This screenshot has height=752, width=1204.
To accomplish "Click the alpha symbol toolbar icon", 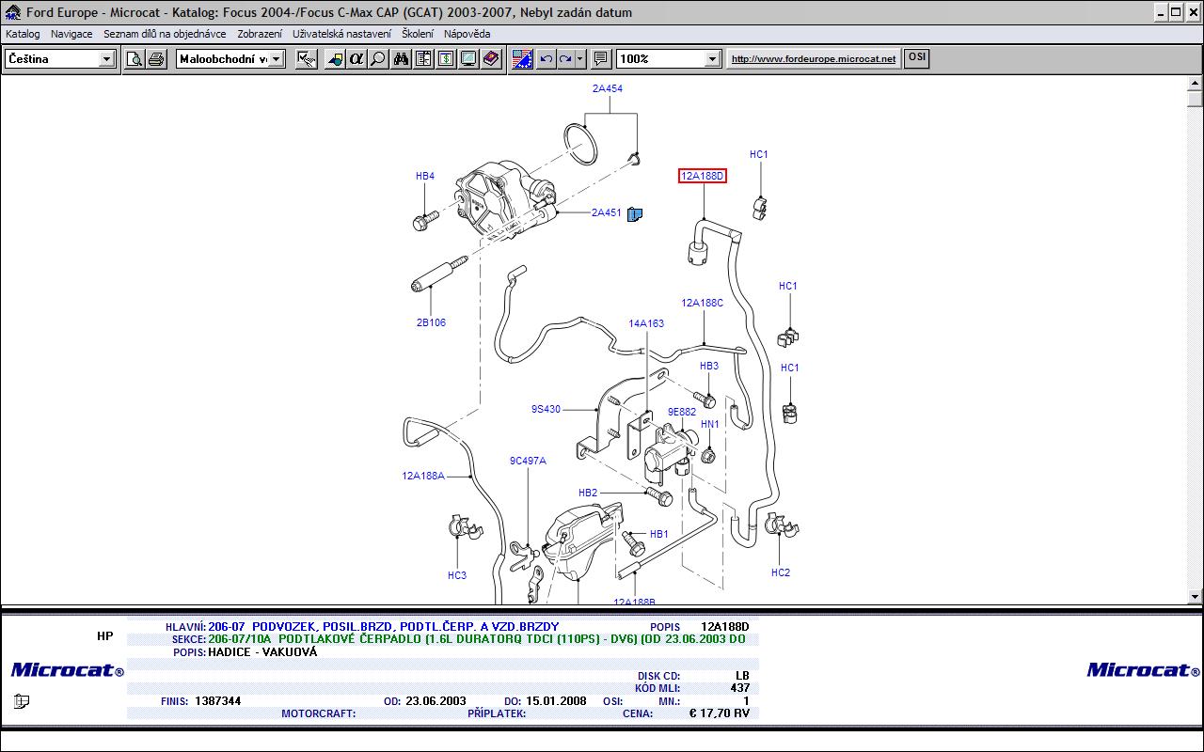I will click(x=356, y=59).
